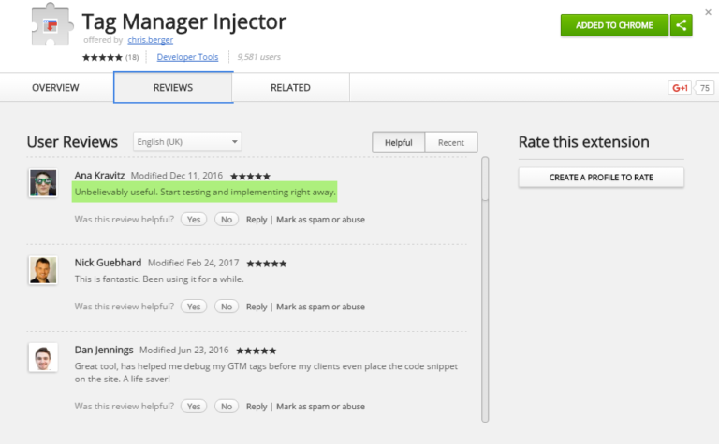Click 'Modified Dec 11, 2016' date
Screen dimensions: 719x444
tap(177, 176)
